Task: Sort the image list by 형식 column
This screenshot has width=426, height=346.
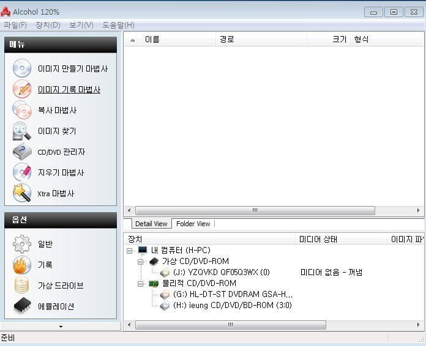Action: [387, 40]
